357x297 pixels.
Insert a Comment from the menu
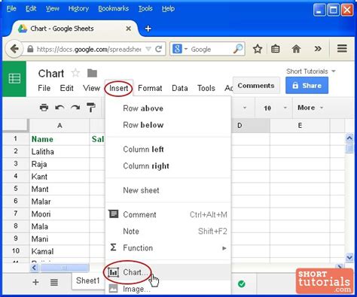[x=168, y=214]
